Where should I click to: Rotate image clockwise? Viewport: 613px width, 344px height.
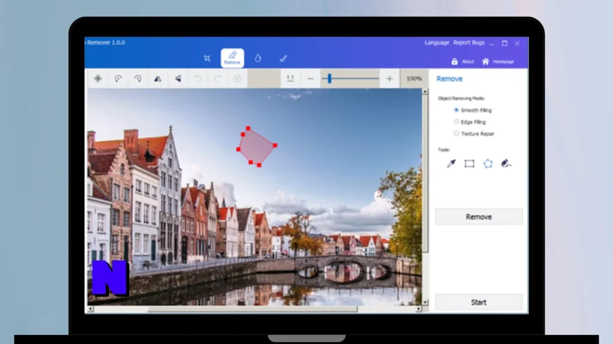coord(138,78)
